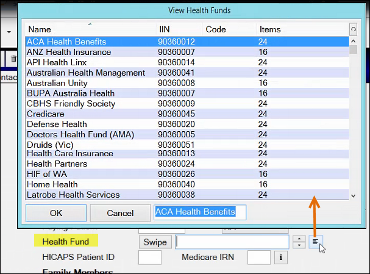Select Health Care Insurance row
The width and height of the screenshot is (370, 274).
point(187,154)
